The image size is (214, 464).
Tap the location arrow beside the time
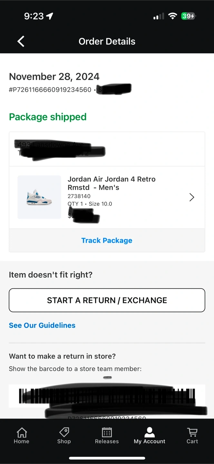pyautogui.click(x=50, y=16)
